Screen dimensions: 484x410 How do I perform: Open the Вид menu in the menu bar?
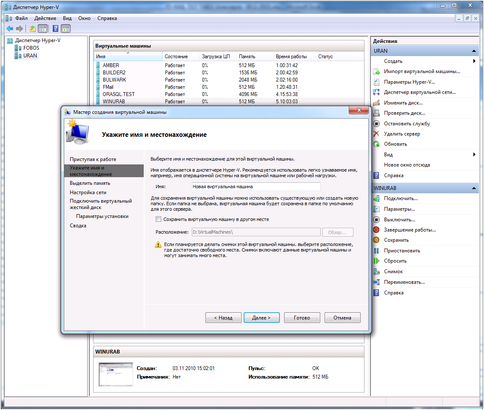[x=67, y=18]
